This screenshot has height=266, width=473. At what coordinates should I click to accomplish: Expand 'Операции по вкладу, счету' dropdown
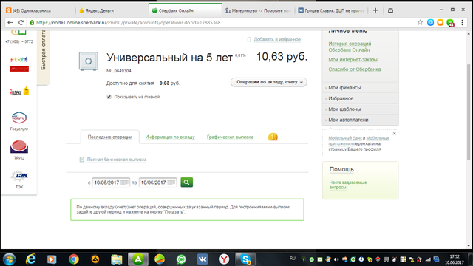tap(269, 82)
